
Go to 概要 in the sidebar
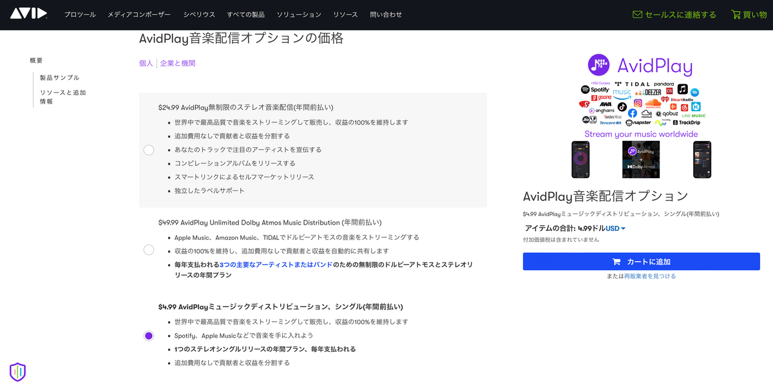click(36, 60)
